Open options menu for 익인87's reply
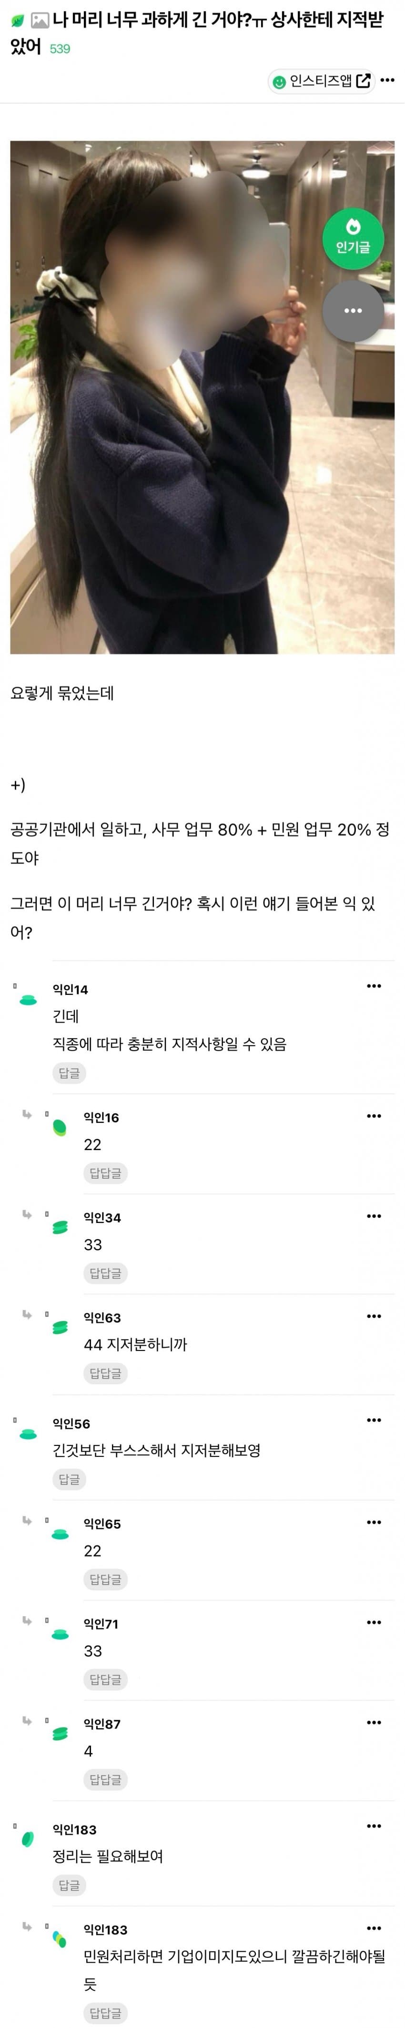The image size is (405, 2028). [374, 1723]
